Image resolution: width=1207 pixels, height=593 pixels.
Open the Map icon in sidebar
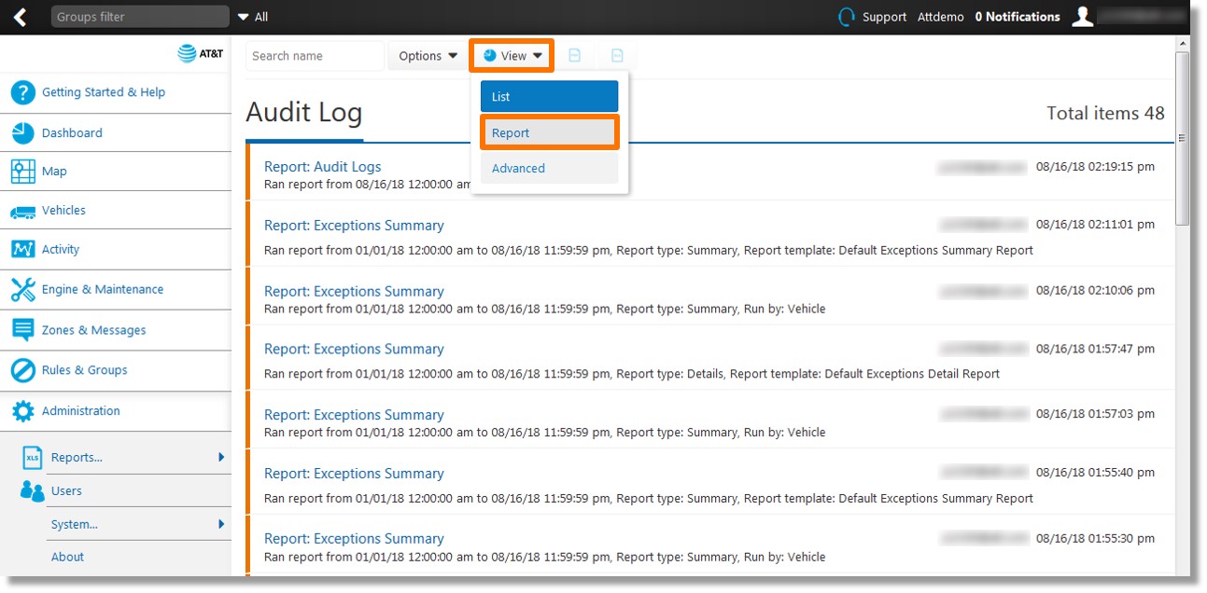tap(22, 172)
